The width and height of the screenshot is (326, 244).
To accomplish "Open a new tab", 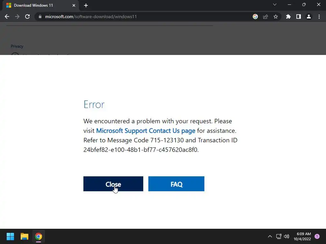I will [x=86, y=5].
